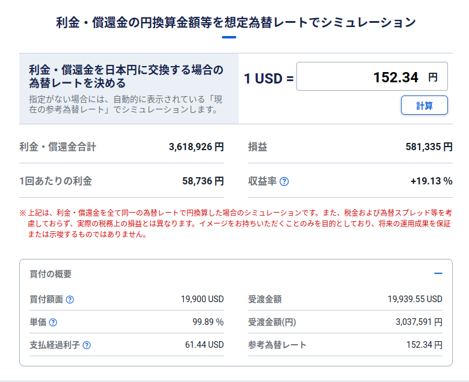
Task: Click the help icon next to 収益率
Action: click(x=284, y=181)
